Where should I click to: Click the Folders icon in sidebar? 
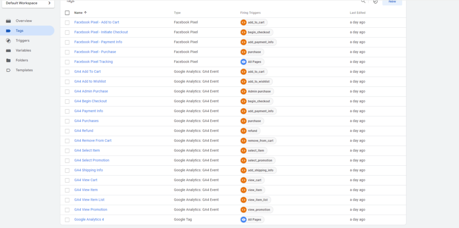pyautogui.click(x=8, y=60)
